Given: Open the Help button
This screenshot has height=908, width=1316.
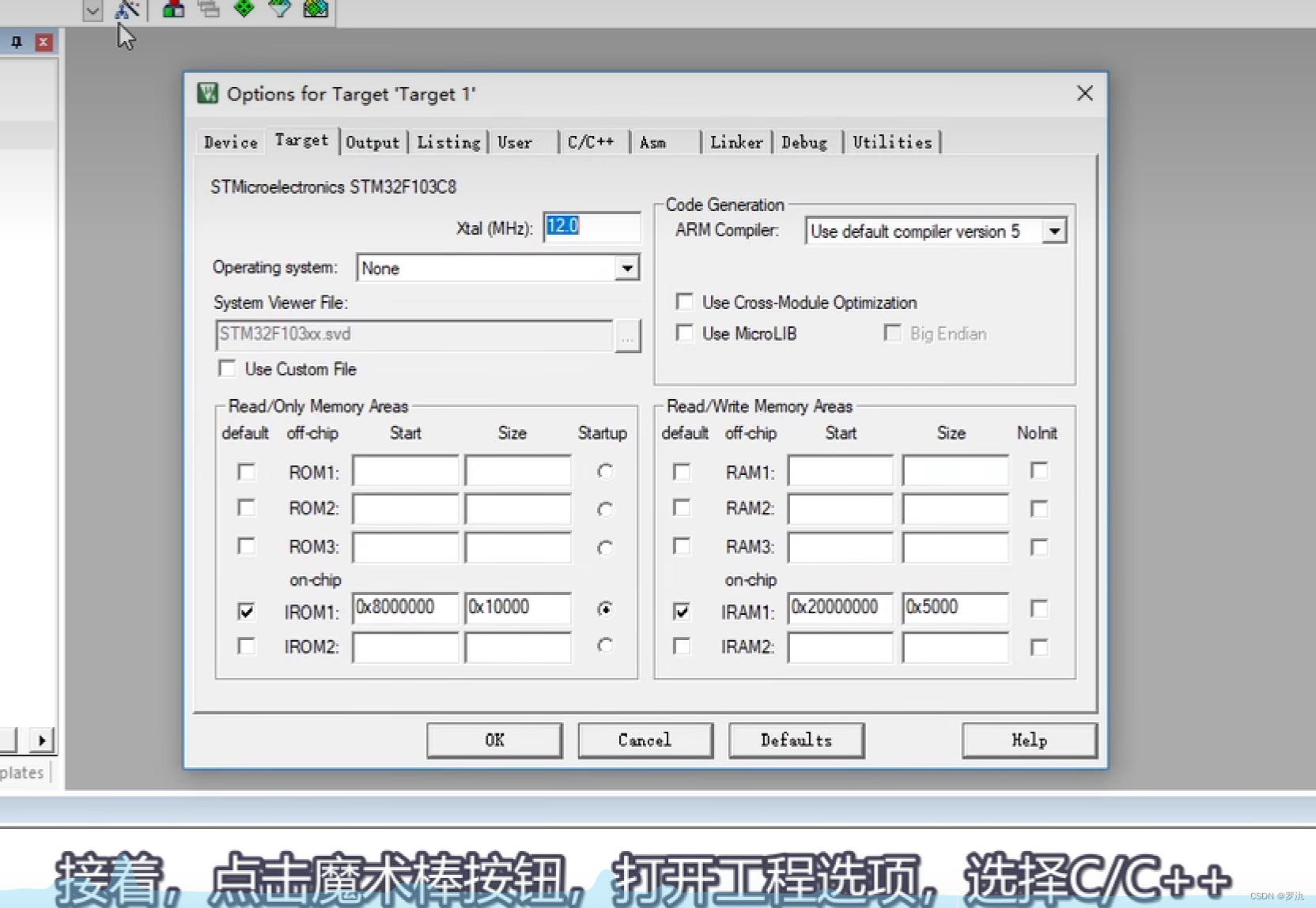Looking at the screenshot, I should click(1029, 740).
